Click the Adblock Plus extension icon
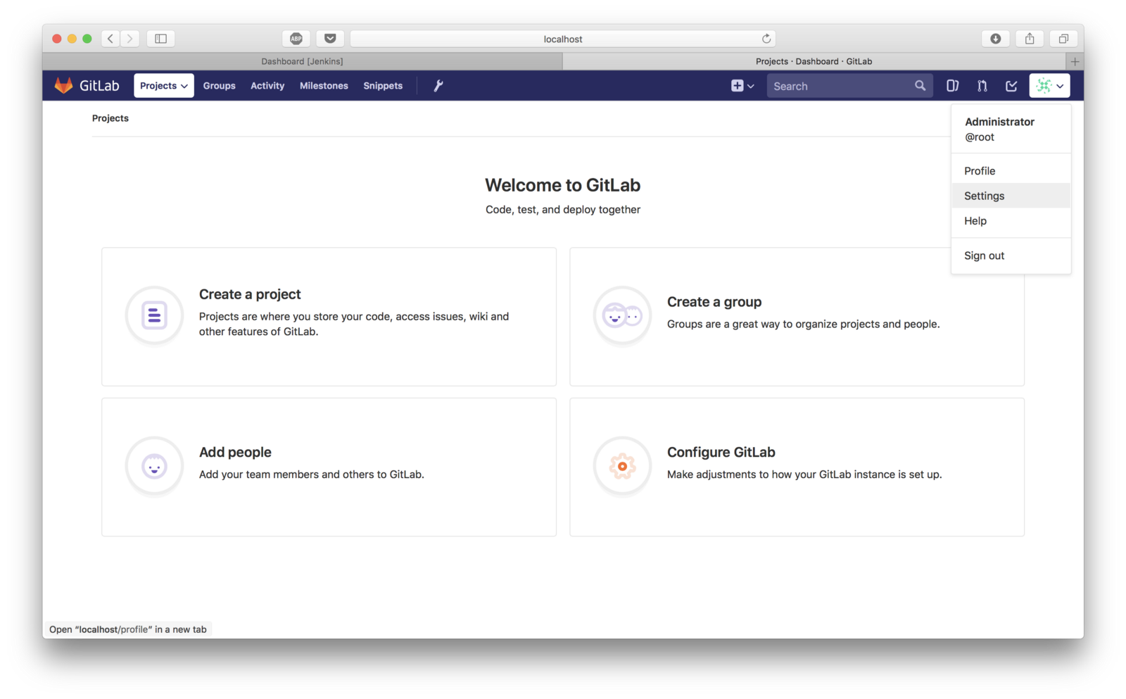1126x699 pixels. click(x=296, y=39)
